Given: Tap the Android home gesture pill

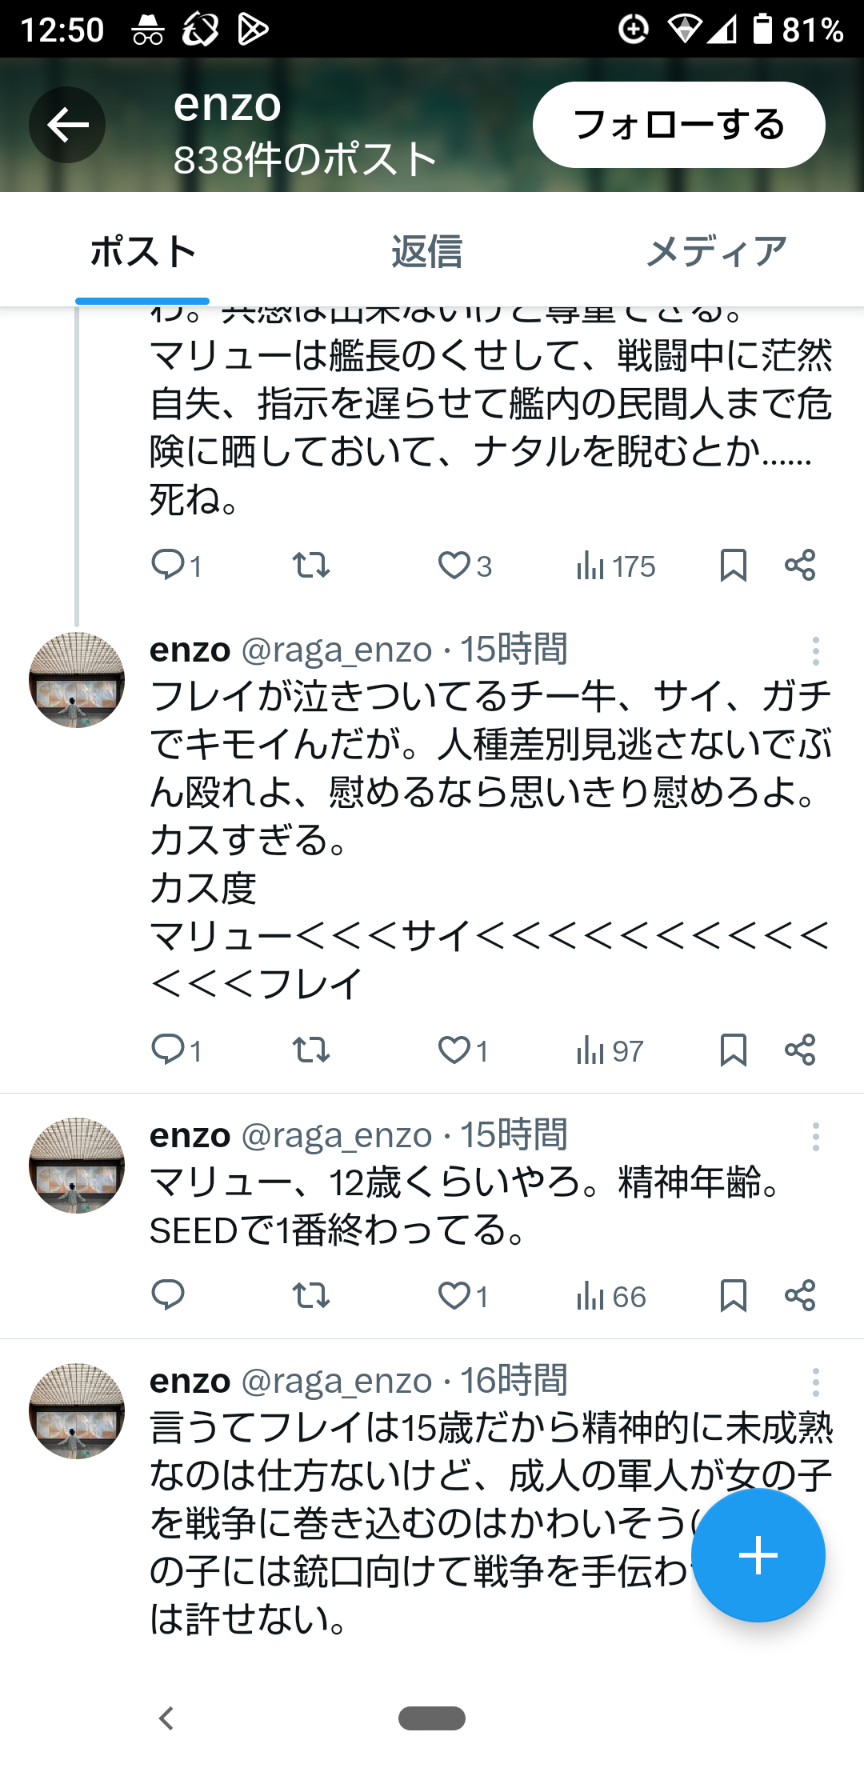Looking at the screenshot, I should (432, 1718).
